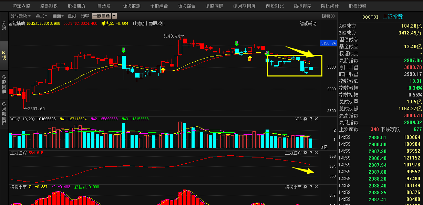Open the 分时走势 dropdown
The image size is (423, 205).
click(x=20, y=16)
